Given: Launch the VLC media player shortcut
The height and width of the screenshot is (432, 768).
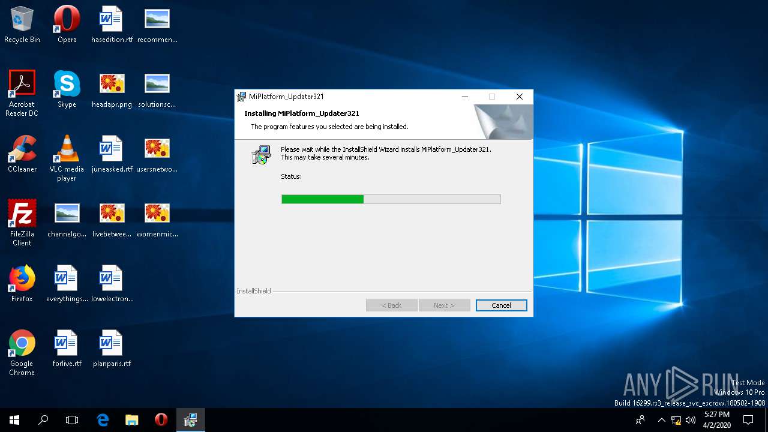Looking at the screenshot, I should pos(67,158).
